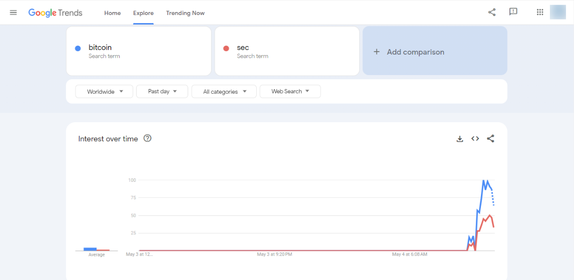
Task: Switch to the Trending Now tab
Action: click(x=185, y=13)
